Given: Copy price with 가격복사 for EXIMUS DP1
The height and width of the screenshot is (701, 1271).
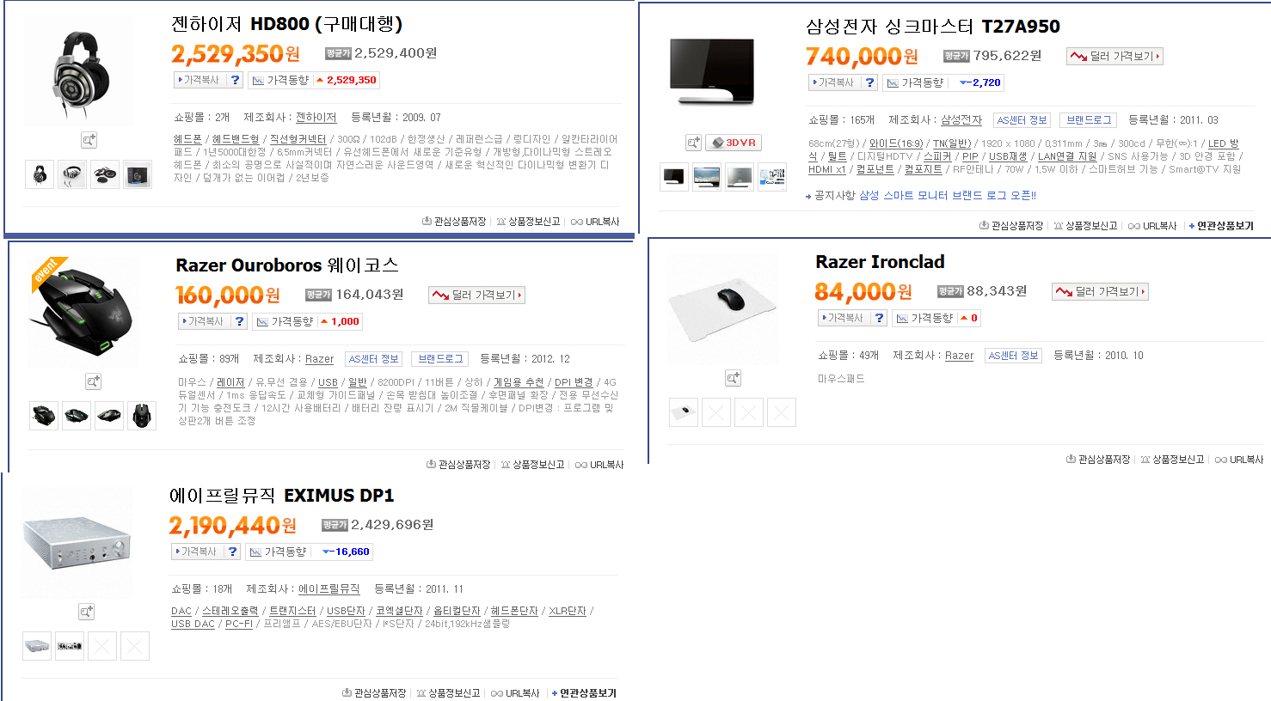Looking at the screenshot, I should (x=197, y=552).
